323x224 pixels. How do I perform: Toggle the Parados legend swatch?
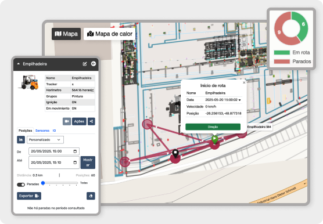(282, 62)
